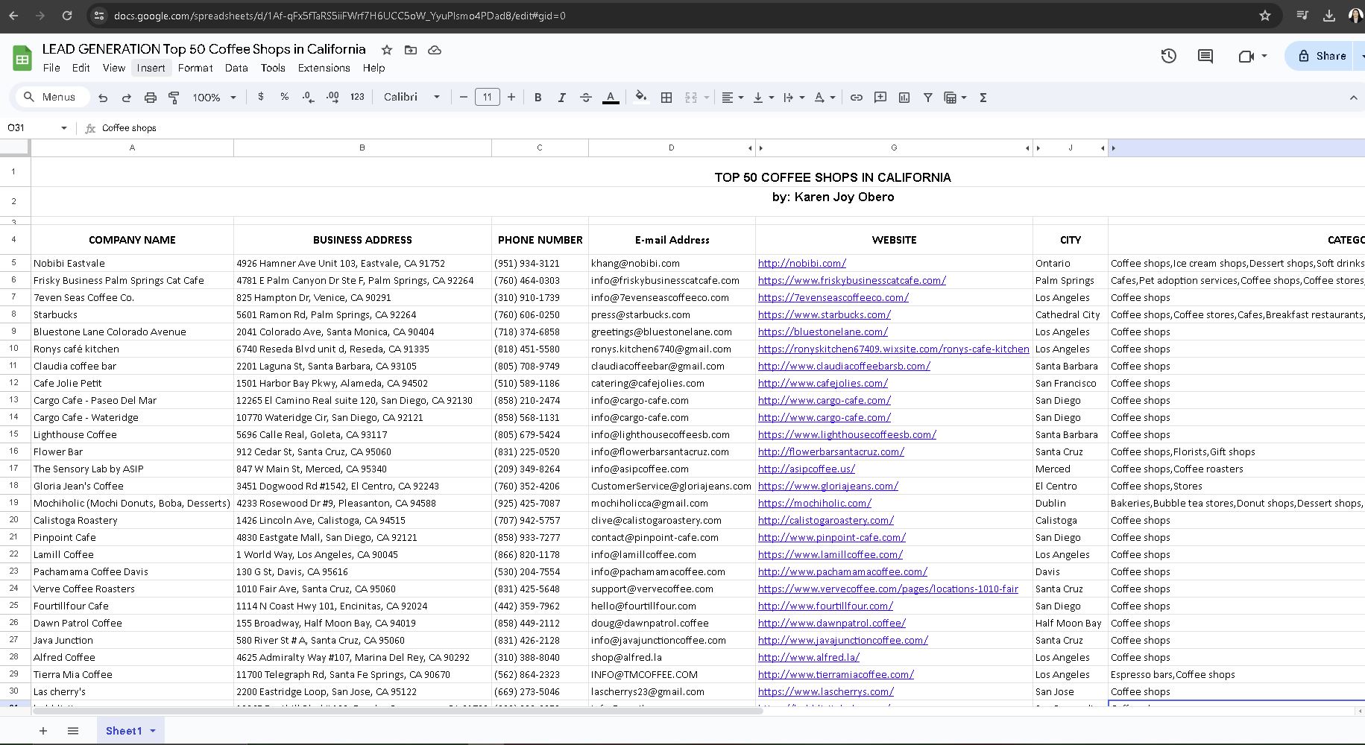The height and width of the screenshot is (745, 1365).
Task: Open table filter views dropdown
Action: click(x=955, y=98)
